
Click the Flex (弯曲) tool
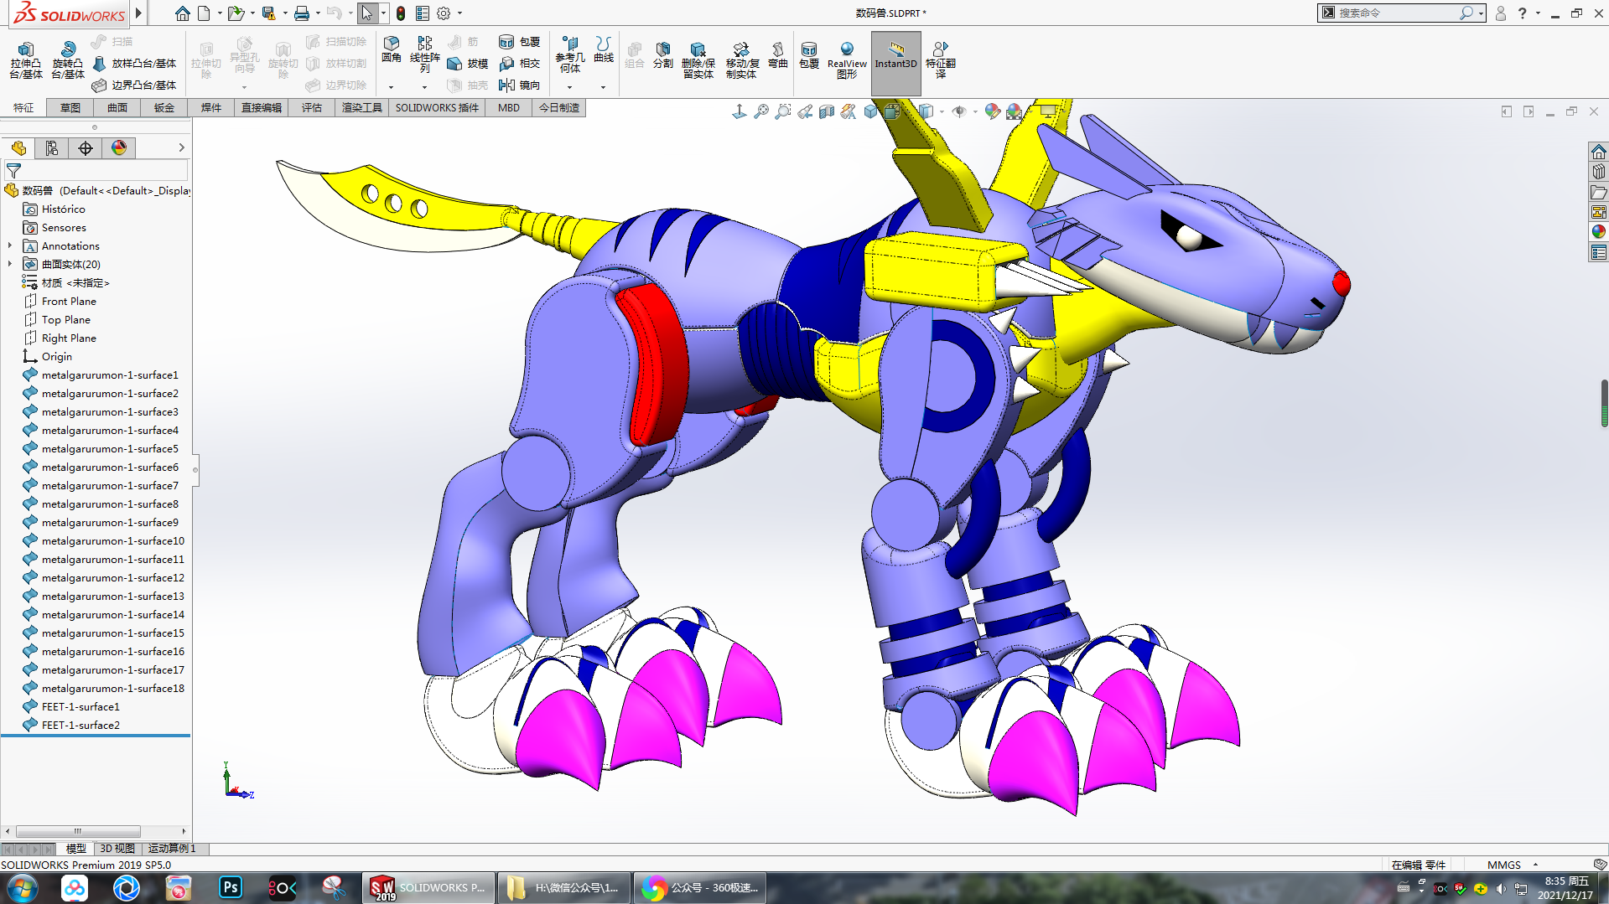(778, 54)
